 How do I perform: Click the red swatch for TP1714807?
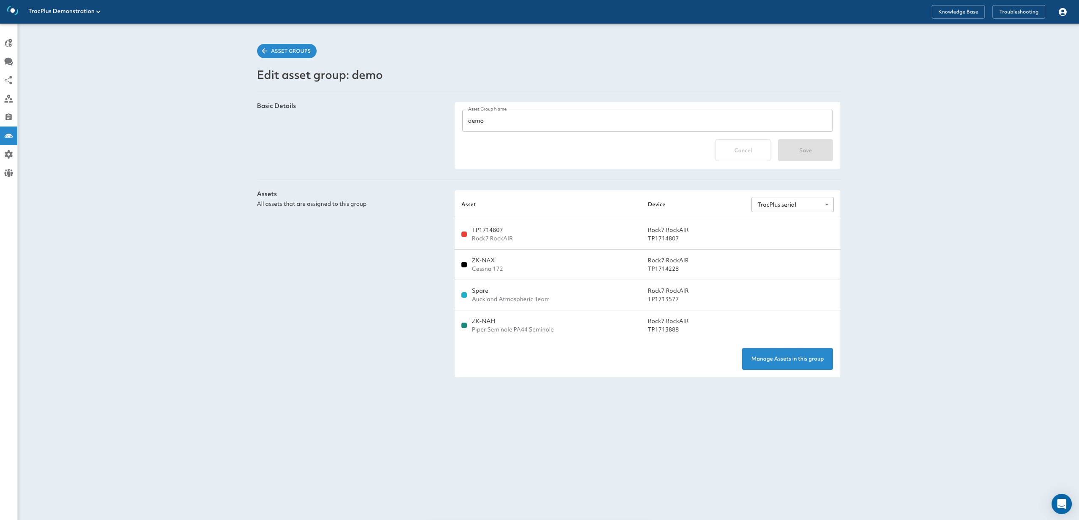464,234
